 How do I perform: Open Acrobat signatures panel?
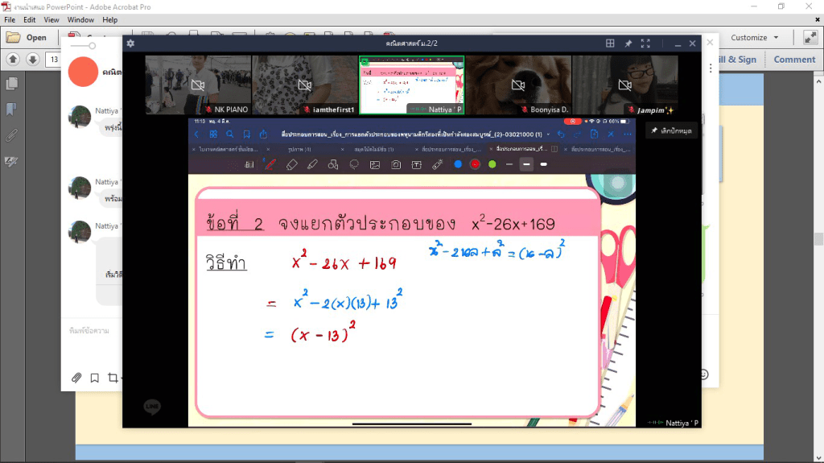(11, 162)
